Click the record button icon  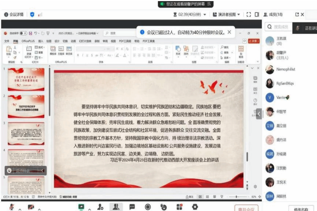click(x=148, y=207)
